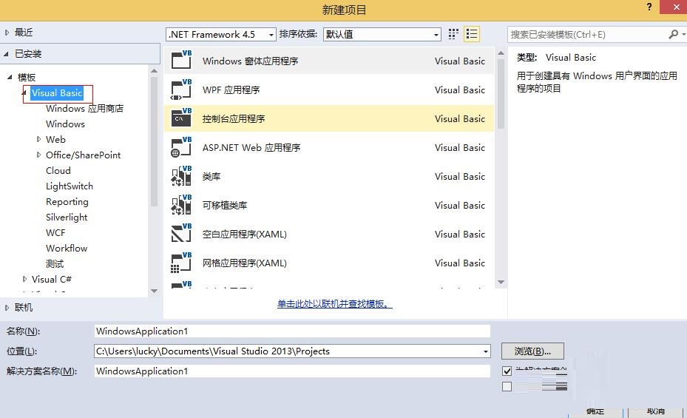Click tree panel scrollbar up arrow
The image size is (687, 418).
(x=154, y=70)
